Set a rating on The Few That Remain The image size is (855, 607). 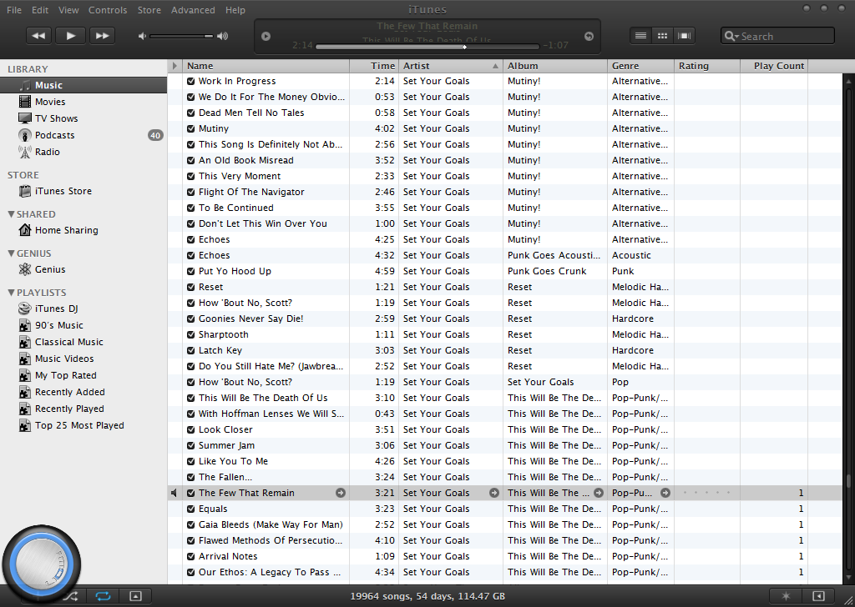point(706,493)
